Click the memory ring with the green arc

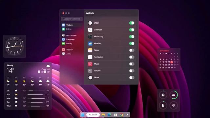(x=174, y=95)
